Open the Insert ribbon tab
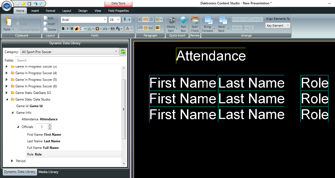The height and width of the screenshot is (178, 335). coord(35,11)
